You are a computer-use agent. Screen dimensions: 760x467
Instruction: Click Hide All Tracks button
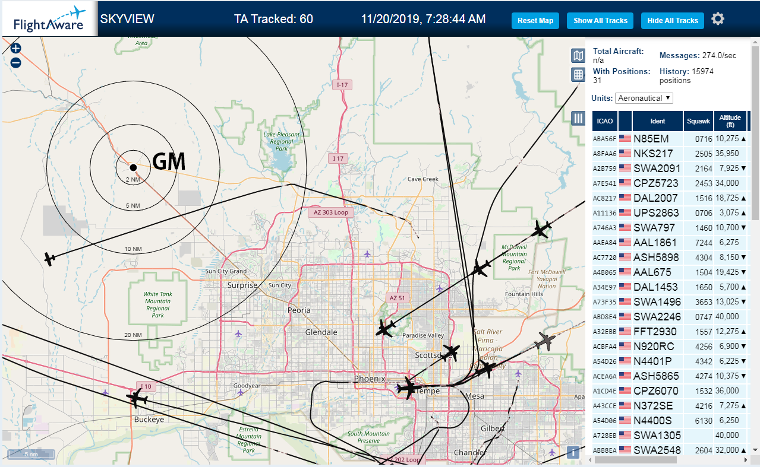coord(673,20)
